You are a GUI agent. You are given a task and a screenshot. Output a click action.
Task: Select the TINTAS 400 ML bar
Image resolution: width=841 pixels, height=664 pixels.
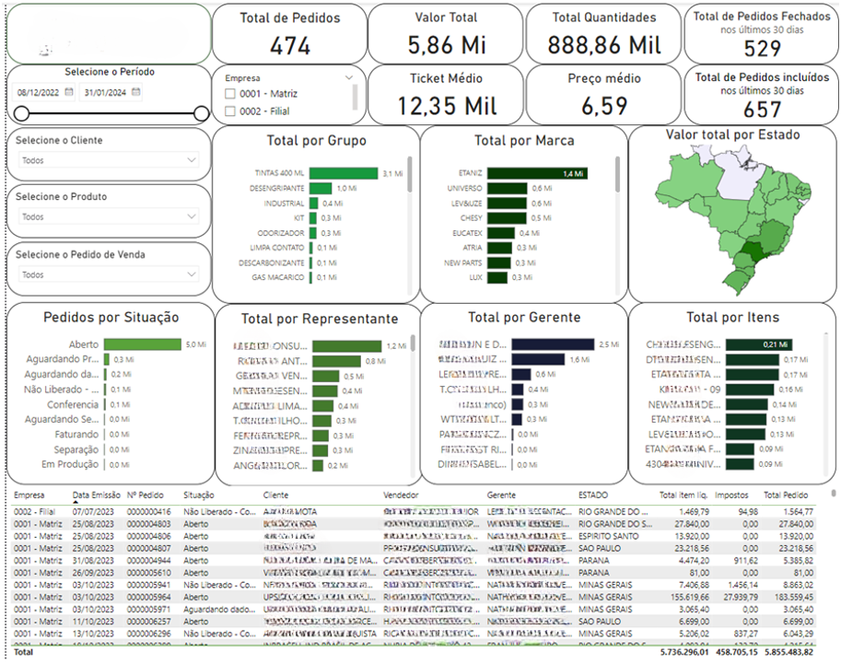pos(344,173)
